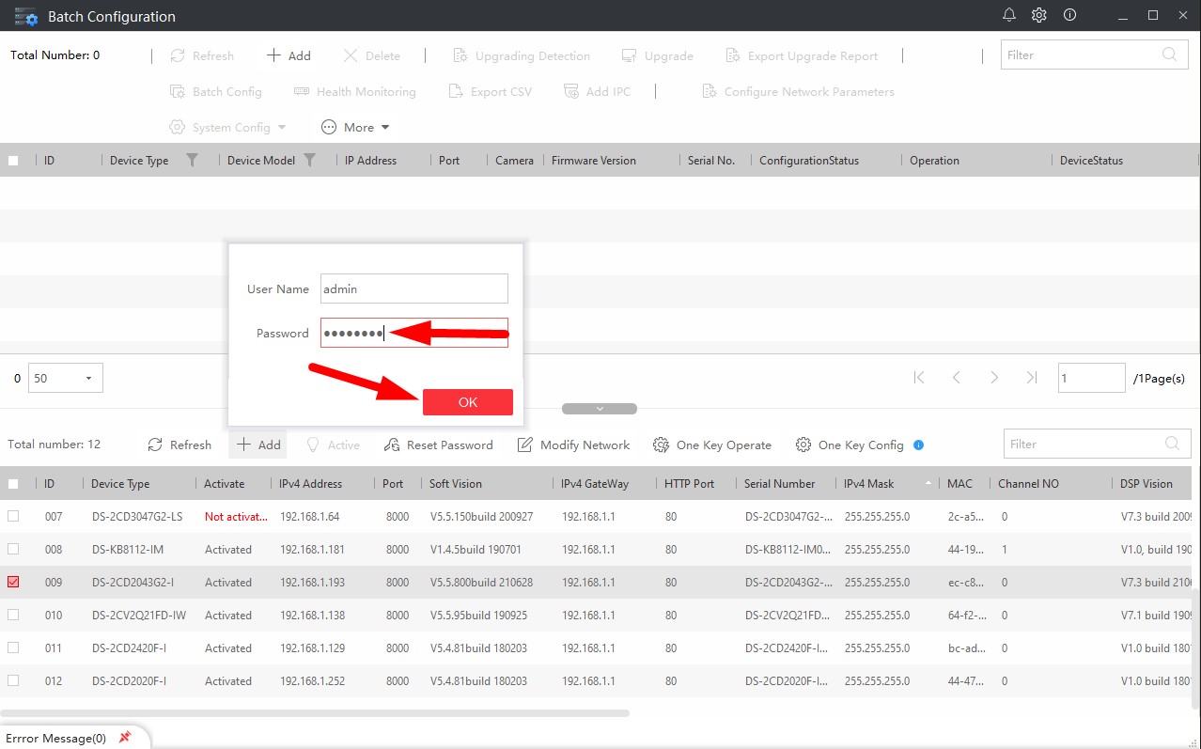The image size is (1201, 749).
Task: Click the lower panel Refresh icon
Action: click(x=156, y=445)
